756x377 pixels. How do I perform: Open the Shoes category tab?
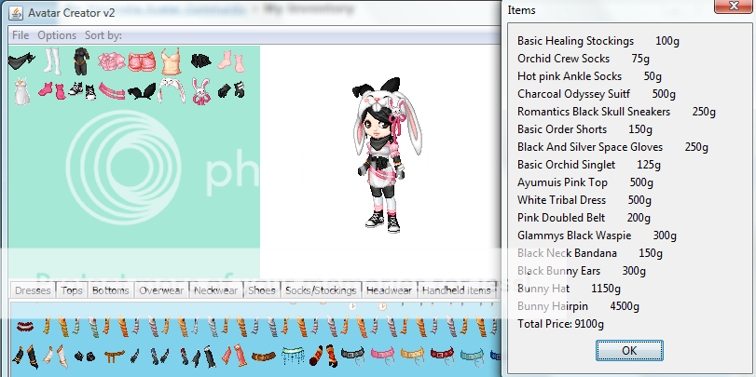(x=262, y=290)
